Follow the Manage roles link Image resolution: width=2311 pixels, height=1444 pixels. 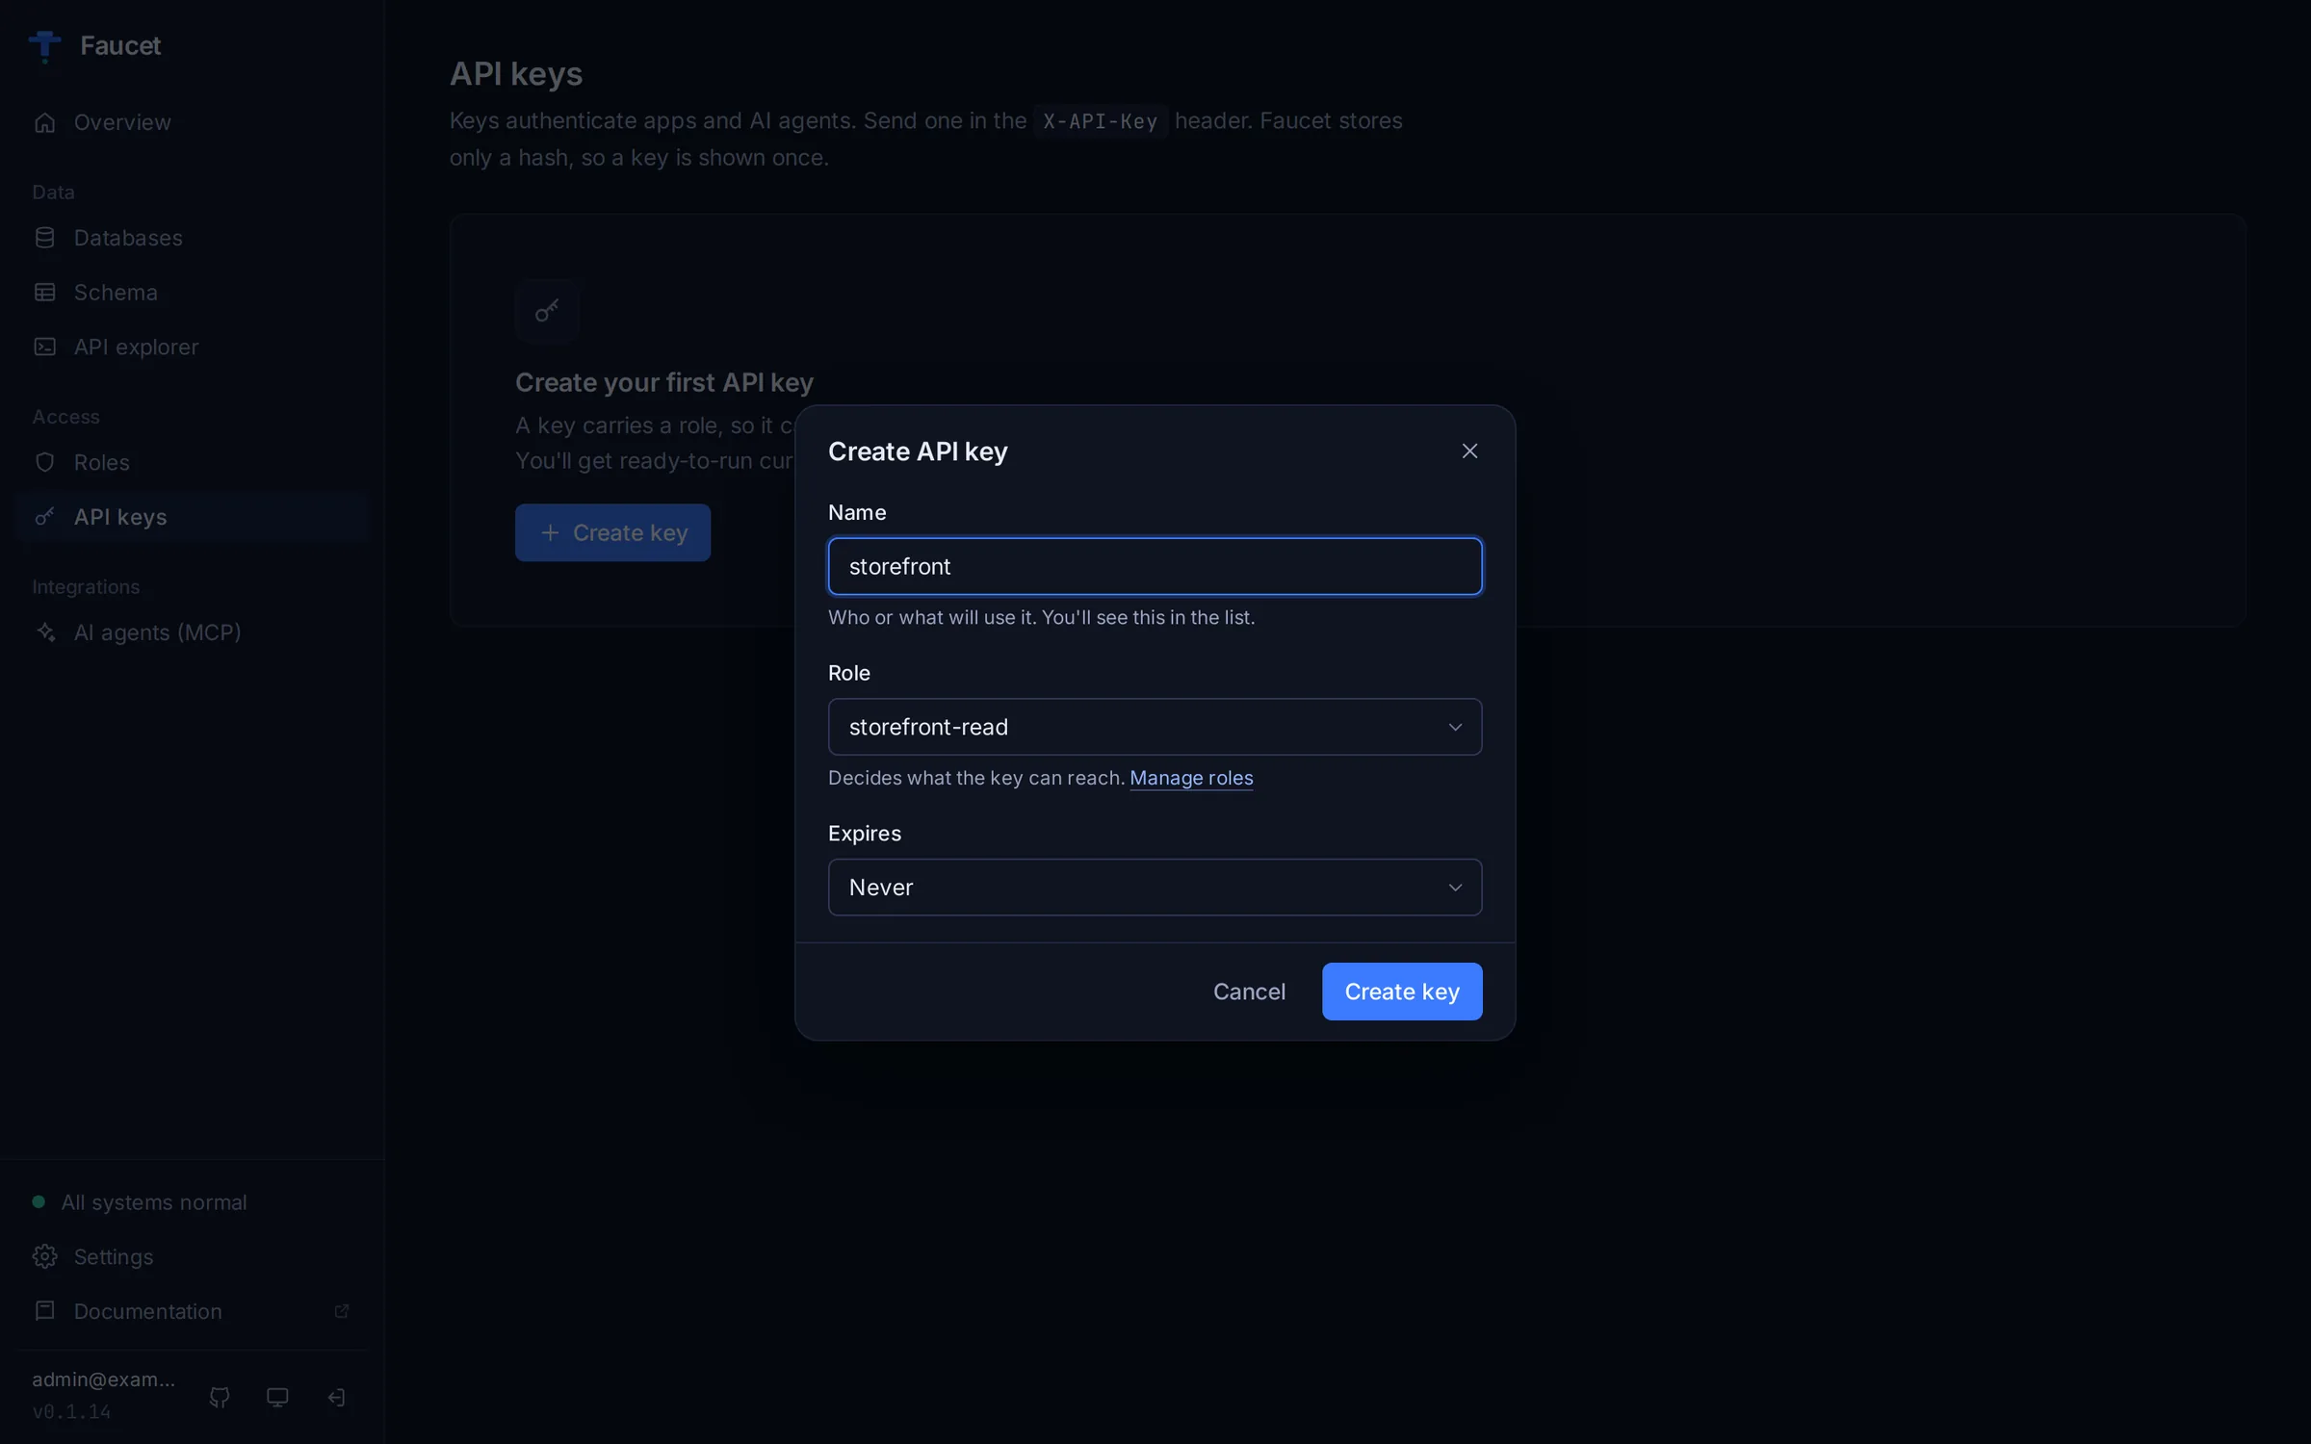[x=1191, y=778]
